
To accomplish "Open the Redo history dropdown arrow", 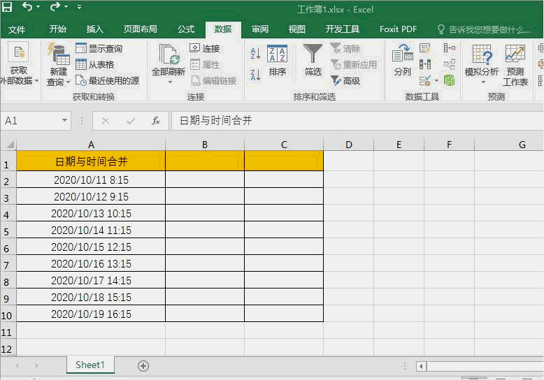I will click(x=66, y=6).
